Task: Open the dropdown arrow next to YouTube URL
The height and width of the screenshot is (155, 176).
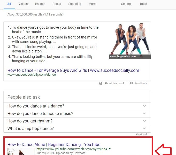Action: tap(110, 149)
